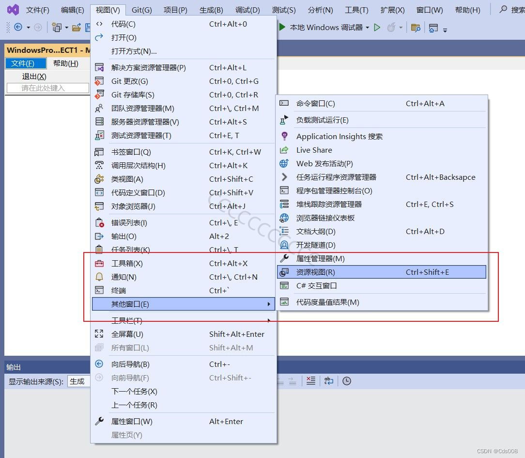Click the open file folder icon on toolbar
The width and height of the screenshot is (525, 458).
coord(76,28)
